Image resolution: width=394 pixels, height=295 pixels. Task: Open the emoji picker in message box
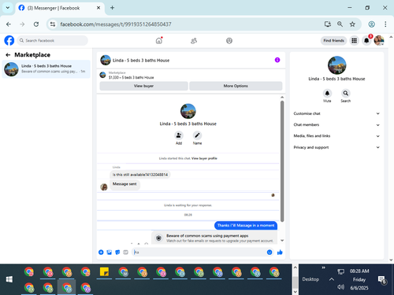(269, 253)
